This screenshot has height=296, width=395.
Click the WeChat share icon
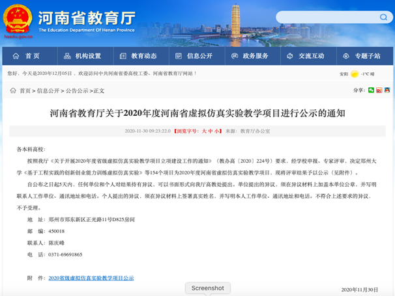(371, 90)
